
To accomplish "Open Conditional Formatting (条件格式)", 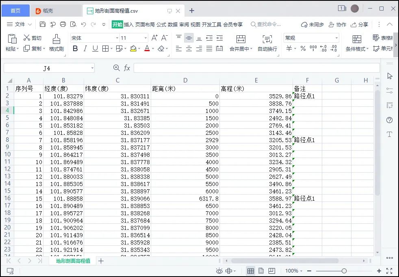I will [x=357, y=43].
